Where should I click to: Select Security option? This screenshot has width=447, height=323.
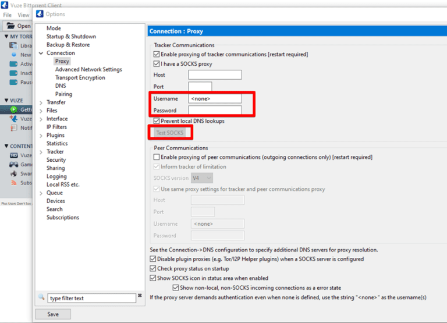pyautogui.click(x=56, y=160)
